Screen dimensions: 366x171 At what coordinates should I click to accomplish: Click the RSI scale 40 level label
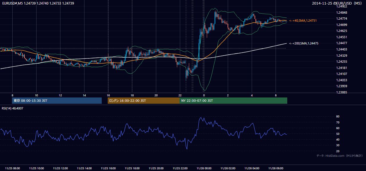[338, 139]
